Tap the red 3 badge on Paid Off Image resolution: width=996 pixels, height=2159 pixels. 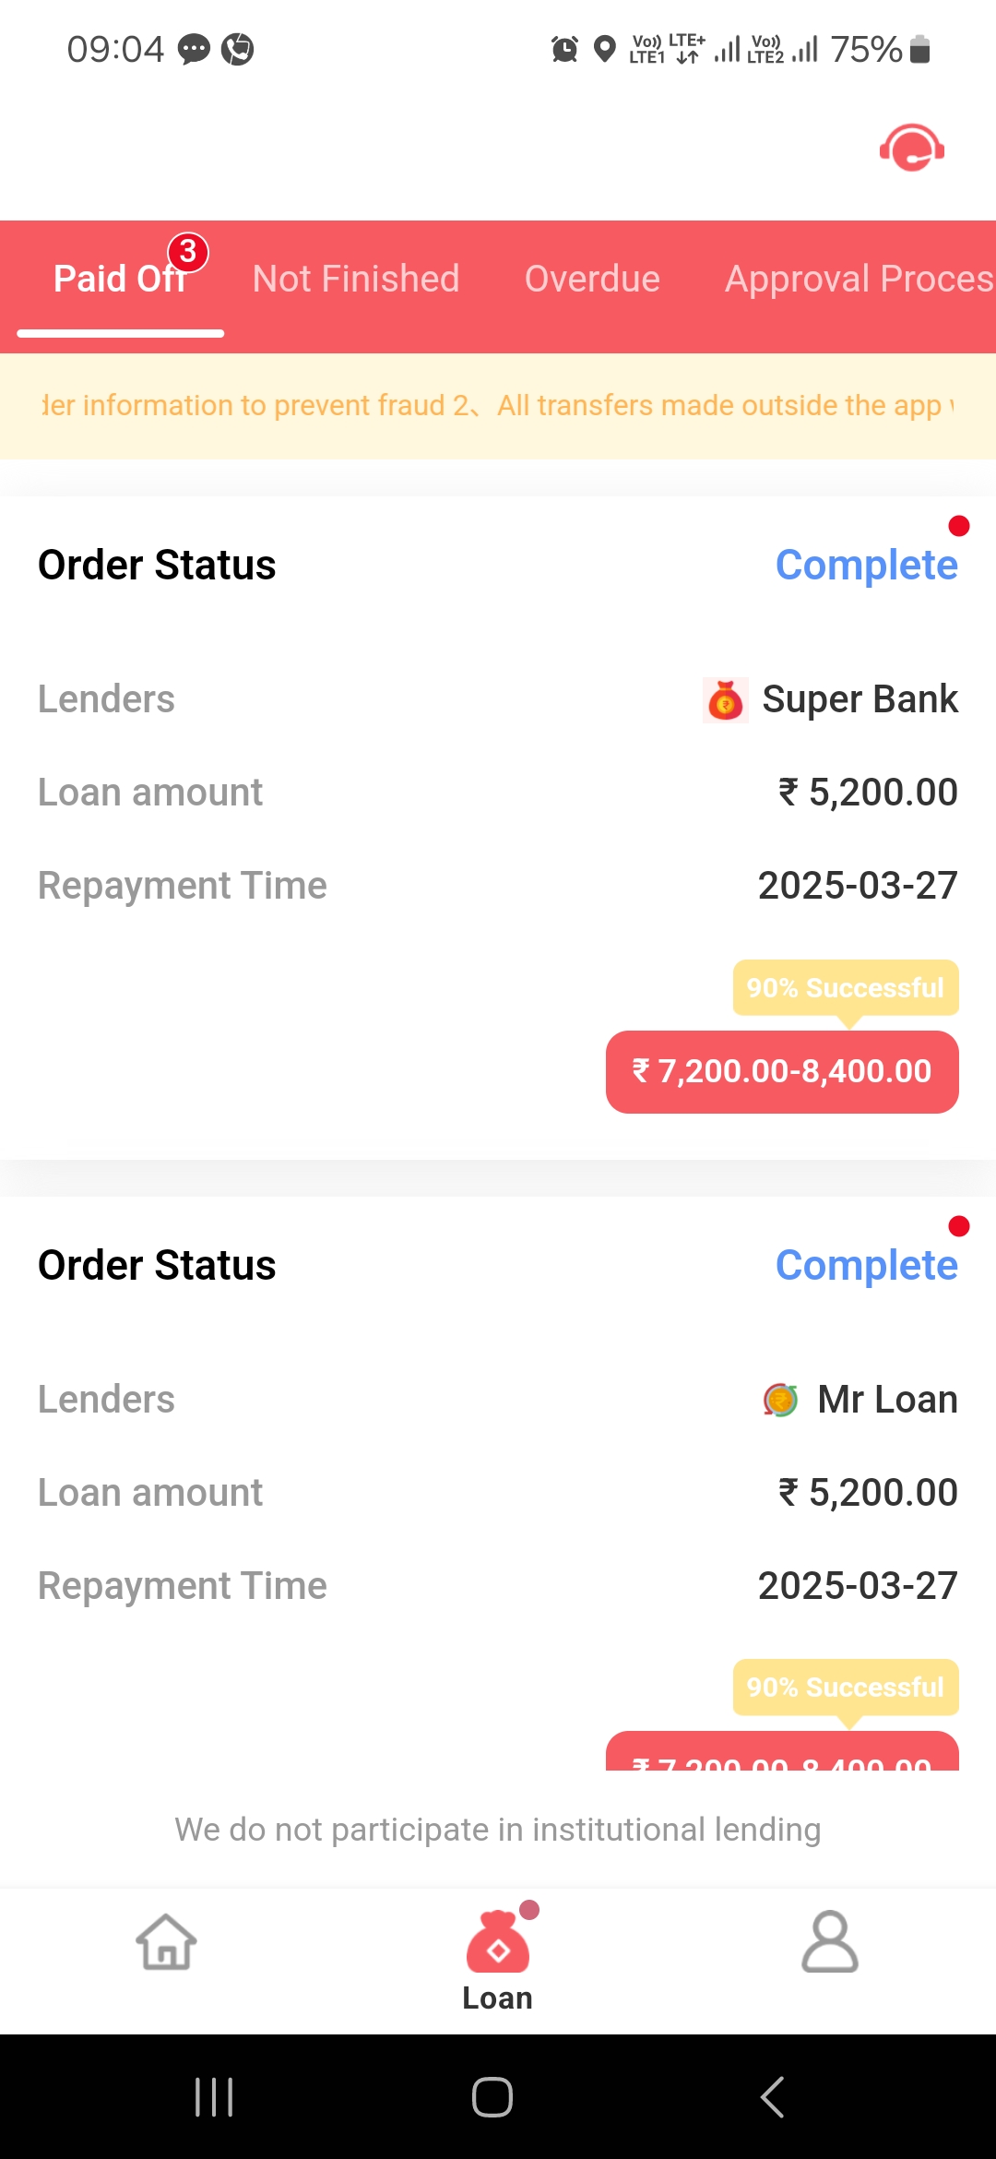tap(188, 252)
